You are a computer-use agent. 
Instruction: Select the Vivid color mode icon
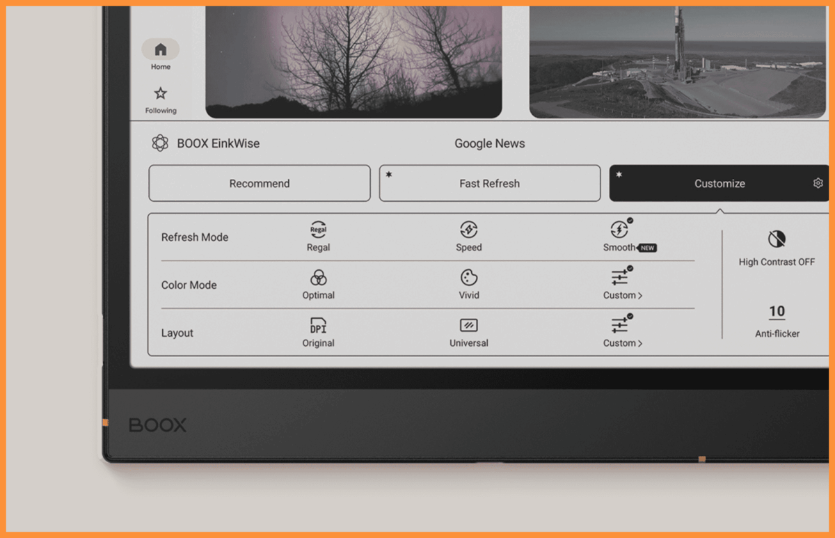tap(469, 278)
